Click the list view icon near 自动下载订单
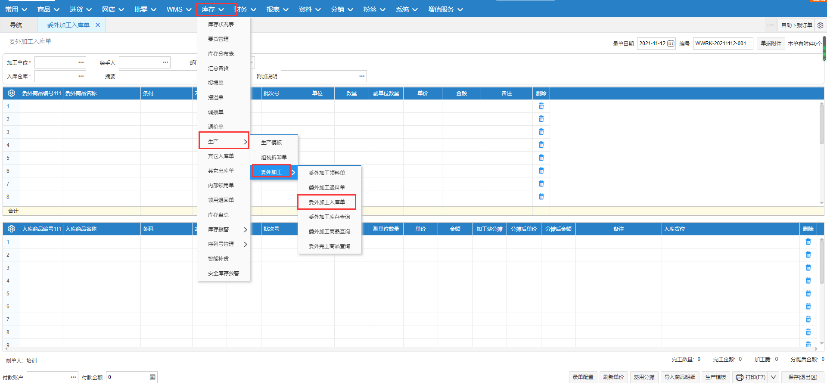The image size is (827, 388). point(771,25)
